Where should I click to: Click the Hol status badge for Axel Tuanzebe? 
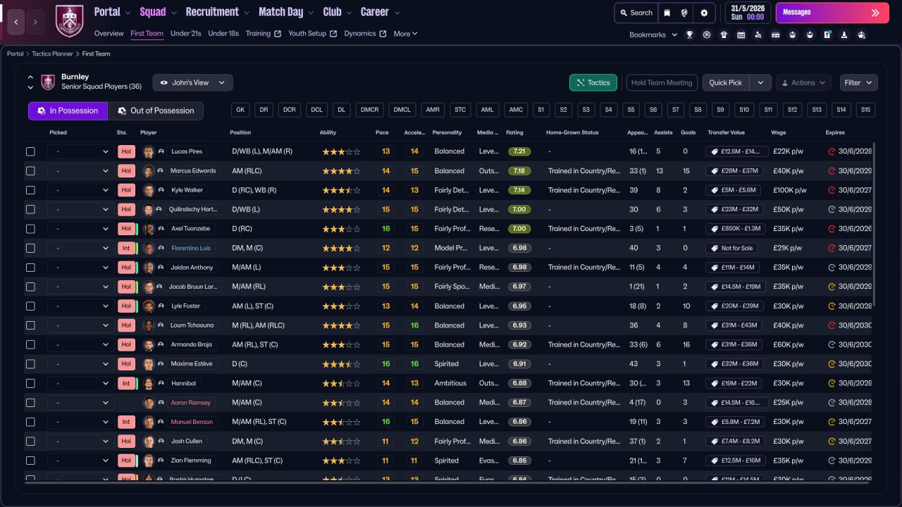point(126,229)
